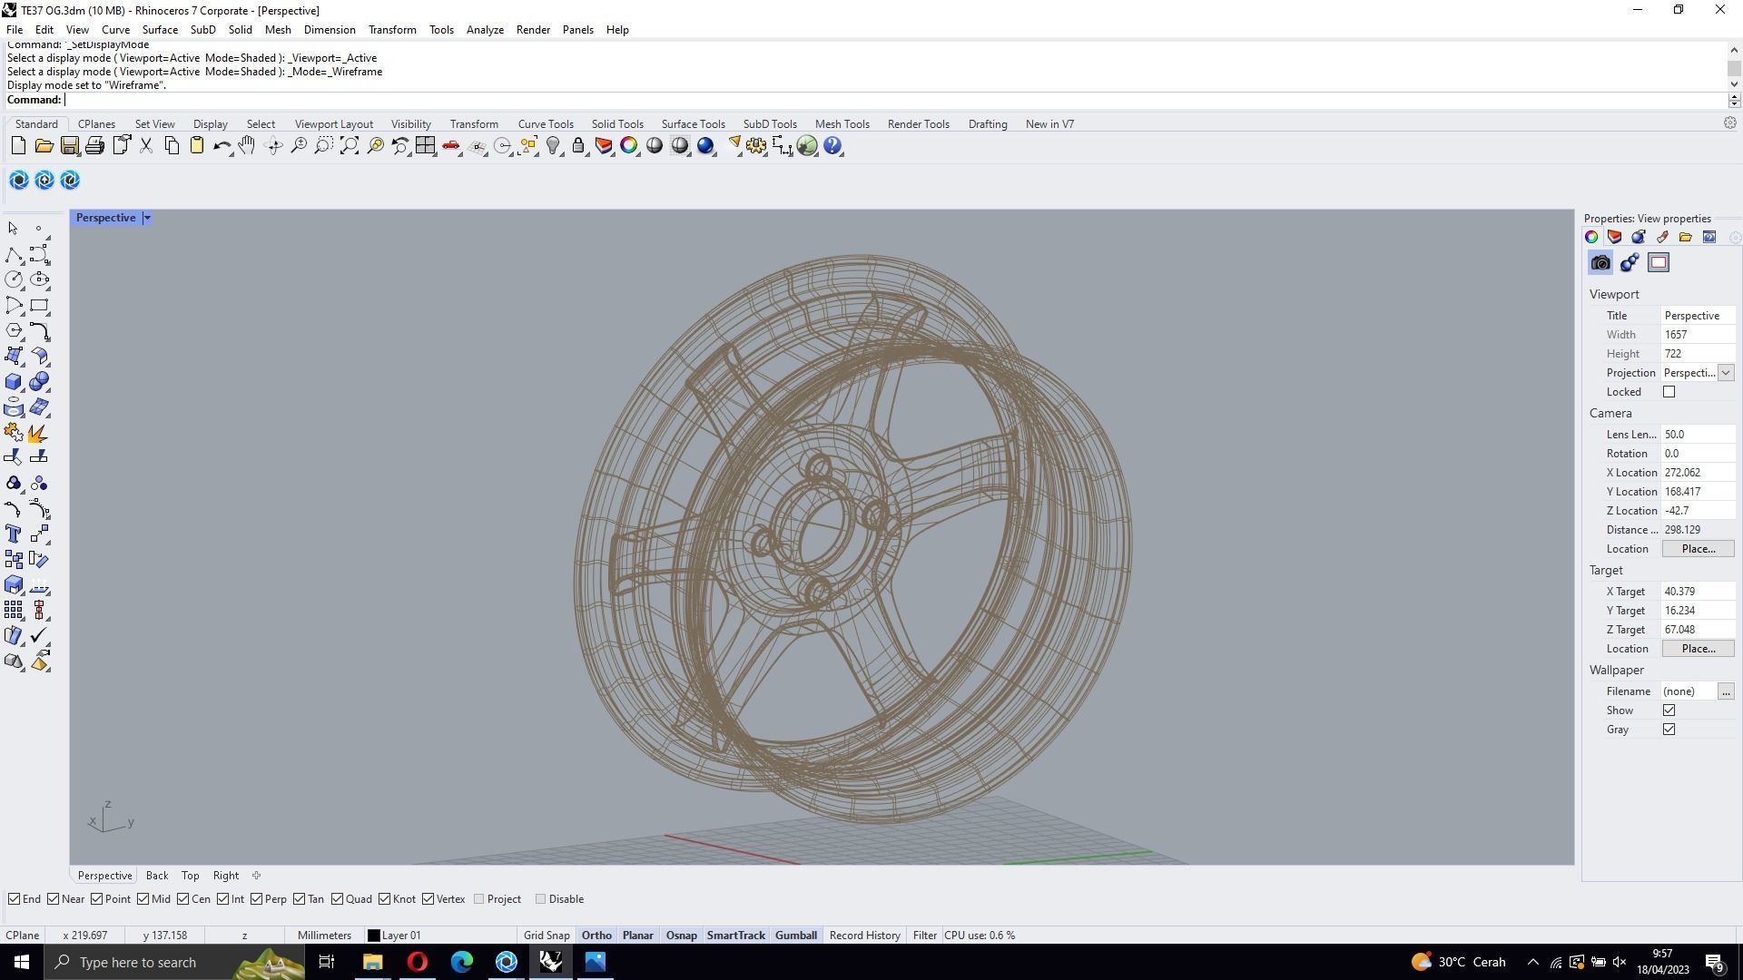
Task: Click the Camera Location Place button
Action: [1698, 549]
